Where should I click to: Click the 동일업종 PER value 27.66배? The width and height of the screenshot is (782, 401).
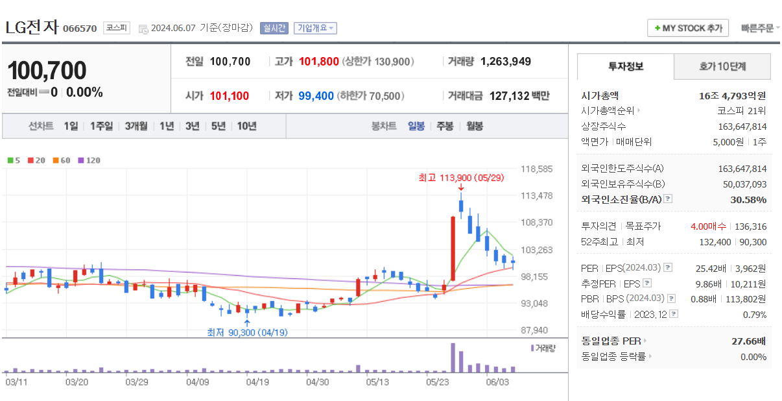pyautogui.click(x=749, y=341)
